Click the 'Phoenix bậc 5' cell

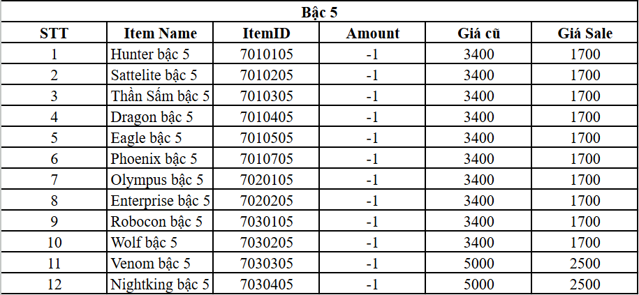[x=154, y=158]
